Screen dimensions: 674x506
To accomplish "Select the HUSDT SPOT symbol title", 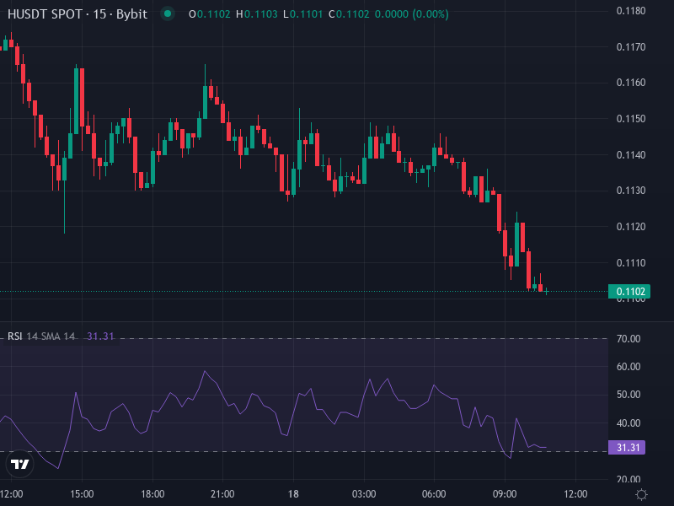I will [x=46, y=14].
